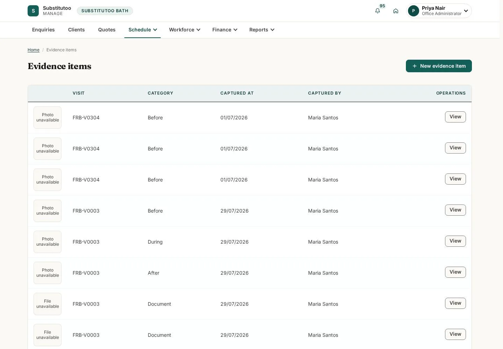Image resolution: width=503 pixels, height=349 pixels.
Task: Click the Priya Nair avatar circle
Action: [414, 11]
